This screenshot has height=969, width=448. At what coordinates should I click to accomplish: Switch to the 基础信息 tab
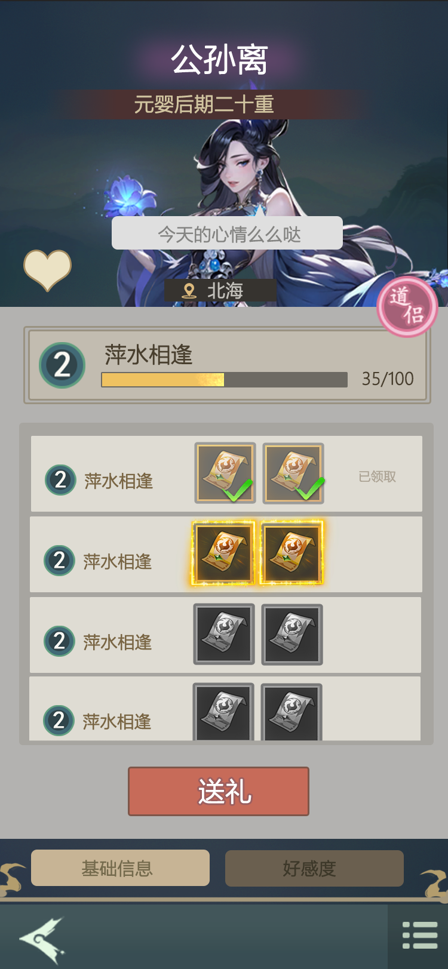coord(120,868)
